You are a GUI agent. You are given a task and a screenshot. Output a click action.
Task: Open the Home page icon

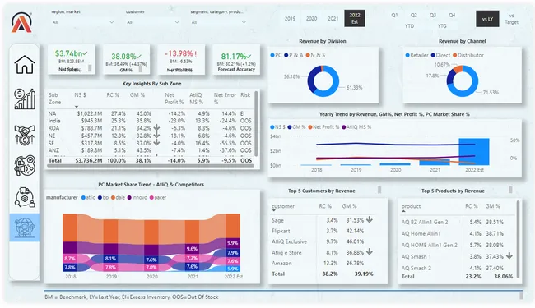click(x=25, y=64)
